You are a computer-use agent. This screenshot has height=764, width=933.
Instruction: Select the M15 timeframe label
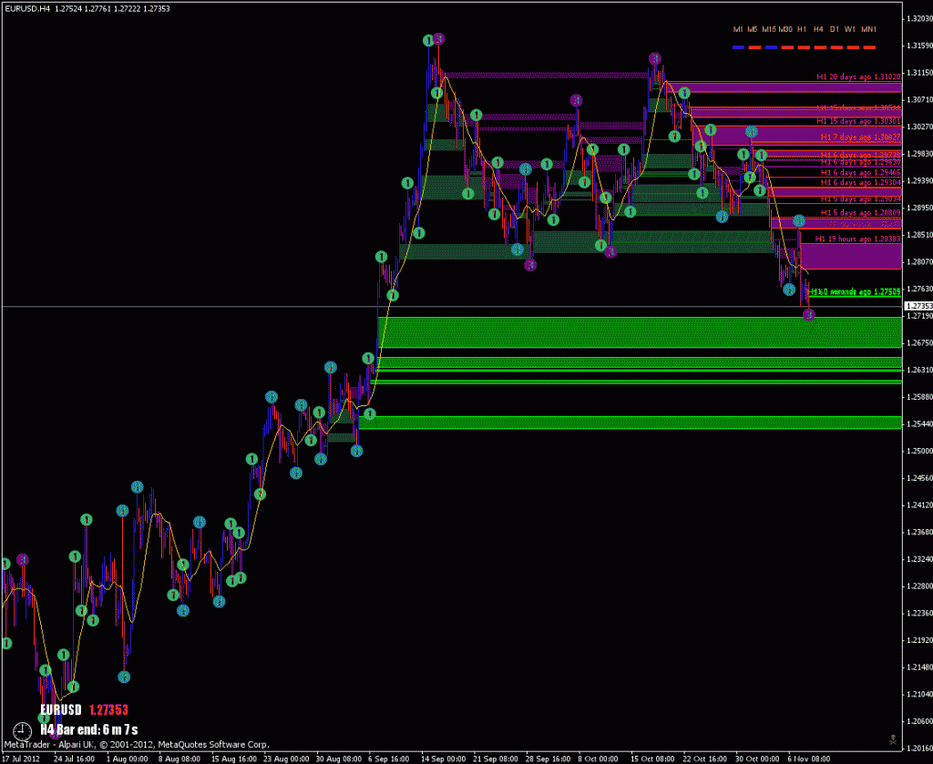769,29
